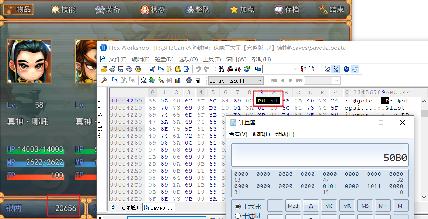Image resolution: width=428 pixels, height=219 pixels.
Task: Click the Open file icon in Hex Workshop
Action: [104, 69]
